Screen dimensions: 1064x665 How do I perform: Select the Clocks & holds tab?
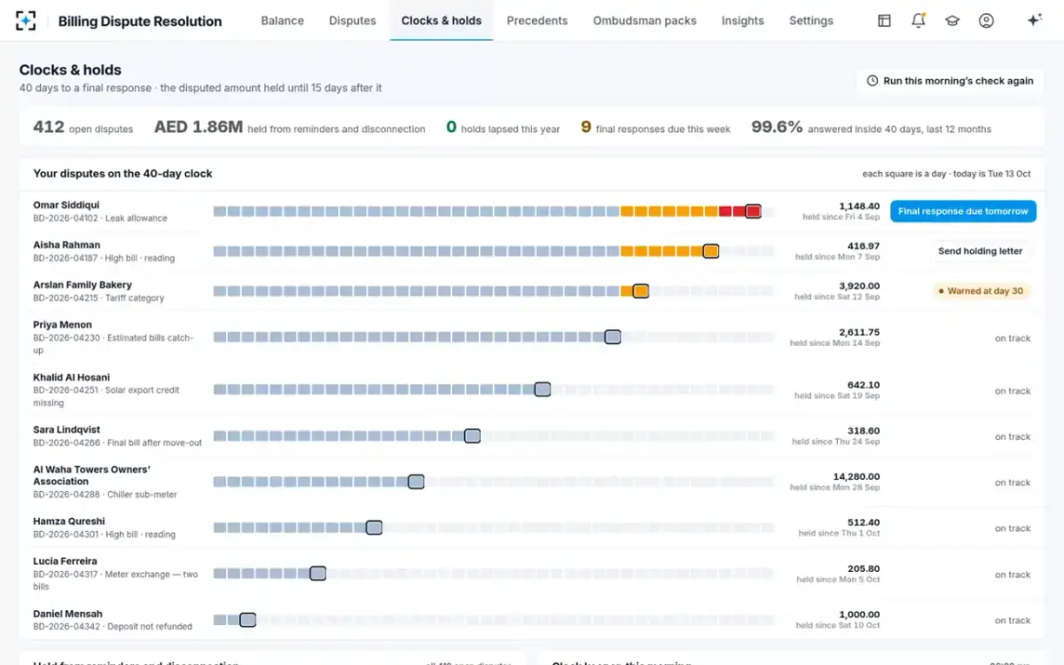pos(442,20)
